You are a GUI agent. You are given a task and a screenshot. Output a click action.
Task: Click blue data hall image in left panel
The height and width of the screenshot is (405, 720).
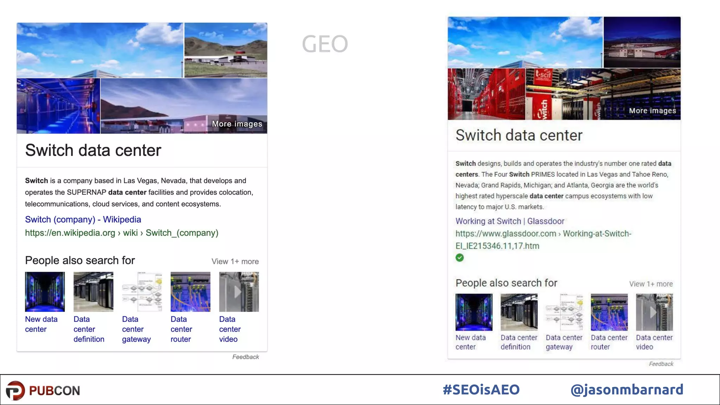tap(58, 106)
